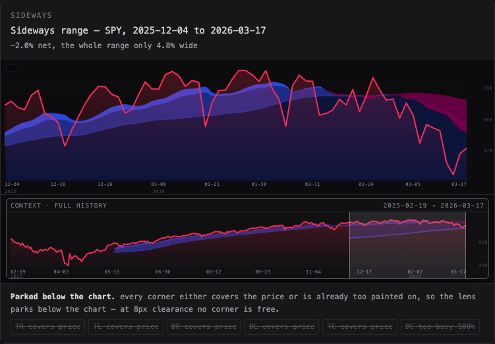Viewport: 495px width, 344px height.
Task: Click left edge of context selection window
Action: (350, 245)
